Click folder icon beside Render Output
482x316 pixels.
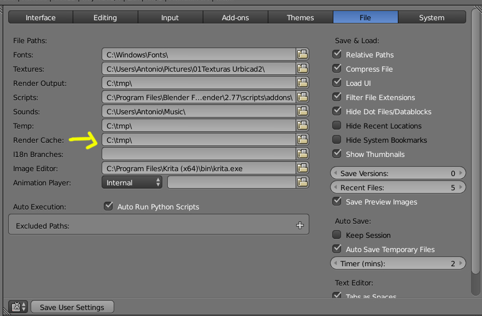[x=302, y=83]
